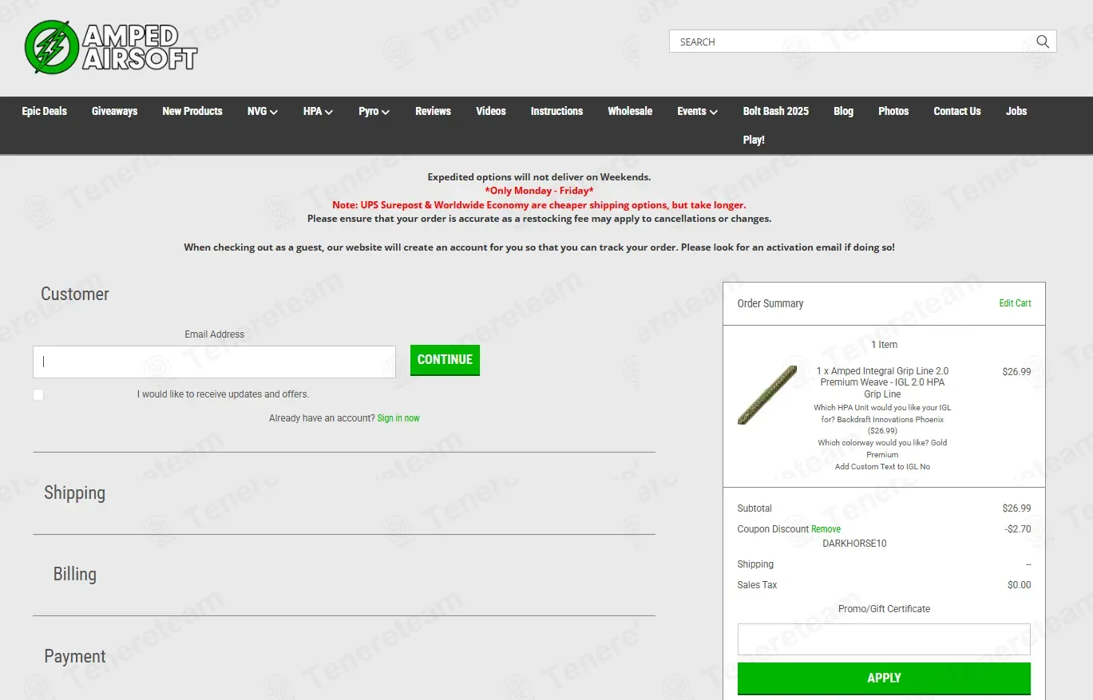Viewport: 1093px width, 700px height.
Task: Click the Amped Airsoft logo
Action: [x=111, y=46]
